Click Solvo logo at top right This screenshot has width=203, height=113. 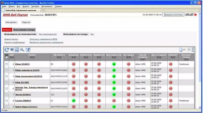click(191, 15)
